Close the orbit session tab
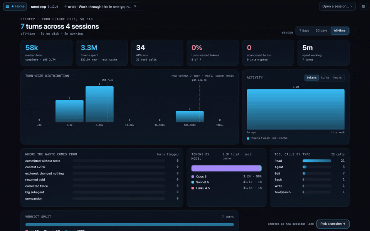 [135, 7]
